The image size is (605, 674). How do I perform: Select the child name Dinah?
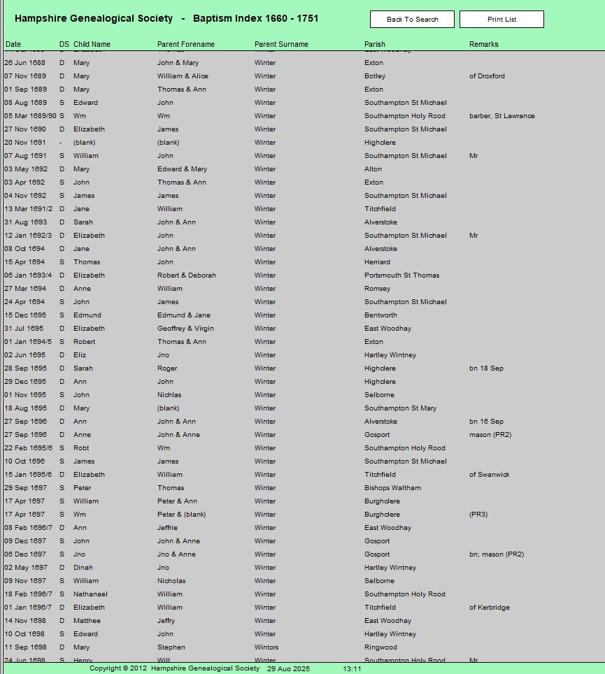click(x=83, y=568)
